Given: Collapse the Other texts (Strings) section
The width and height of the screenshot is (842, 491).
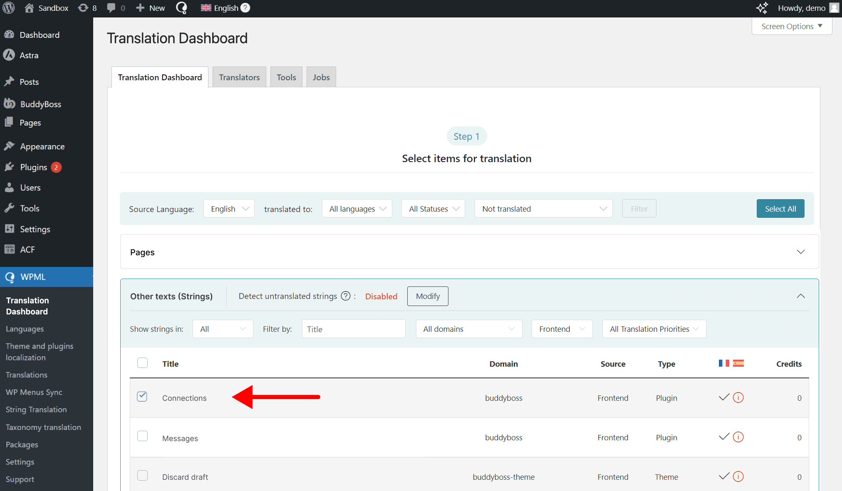Looking at the screenshot, I should click(800, 296).
